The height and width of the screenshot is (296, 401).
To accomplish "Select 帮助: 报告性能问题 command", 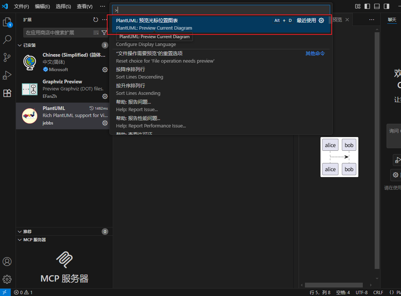I will 221,122.
